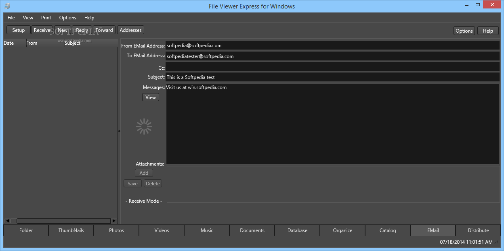This screenshot has height=251, width=504.
Task: Click the date and time in status bar
Action: (466, 242)
